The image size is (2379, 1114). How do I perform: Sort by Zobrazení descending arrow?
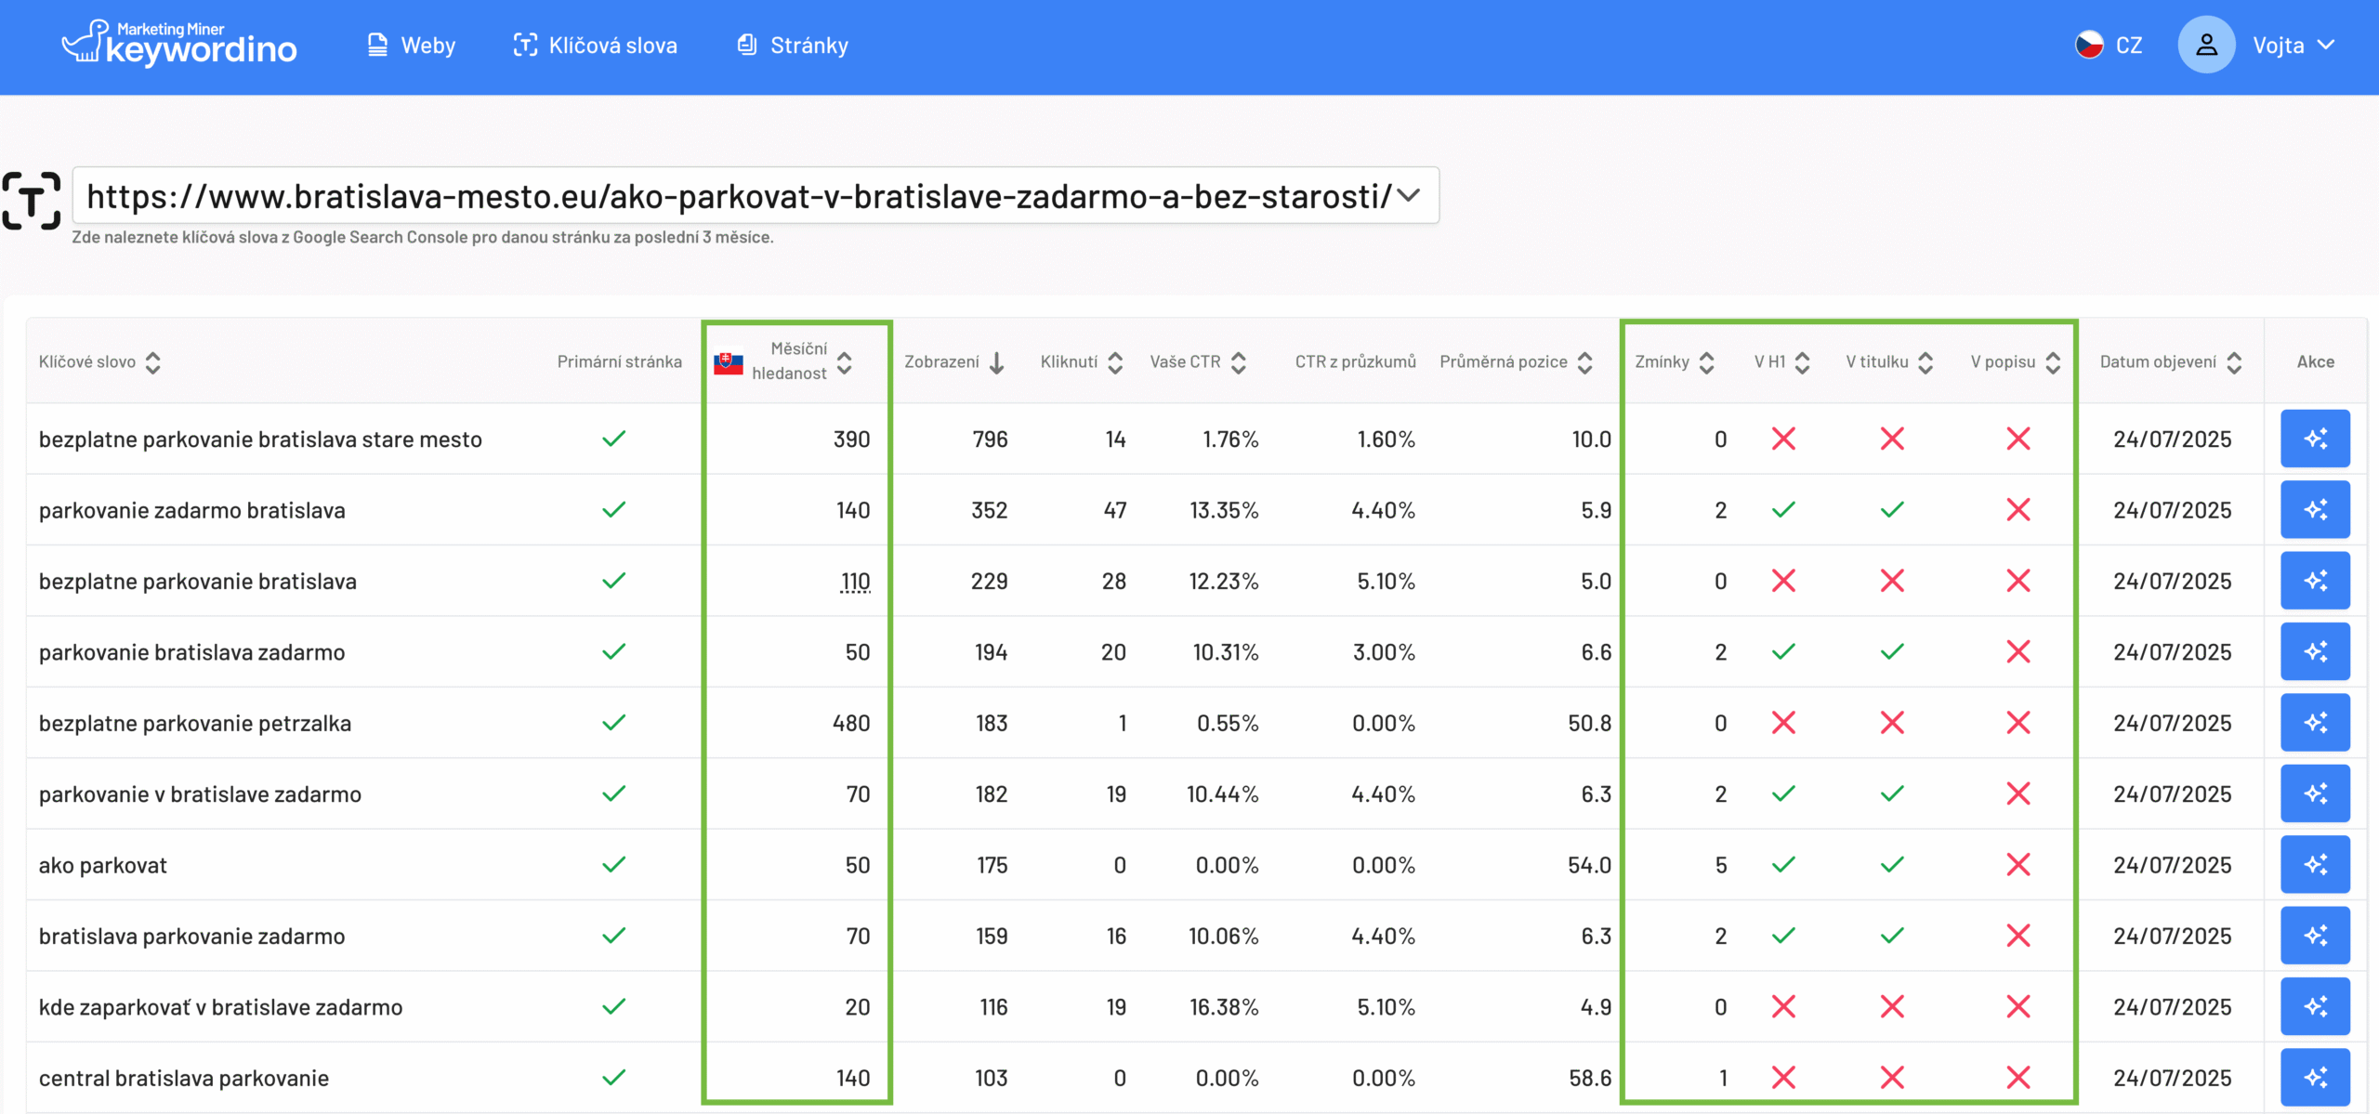[x=996, y=362]
